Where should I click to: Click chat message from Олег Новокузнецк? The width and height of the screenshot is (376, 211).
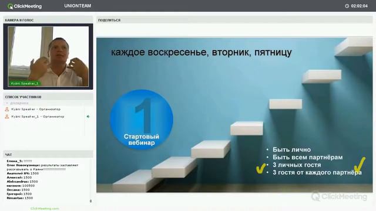42,167
